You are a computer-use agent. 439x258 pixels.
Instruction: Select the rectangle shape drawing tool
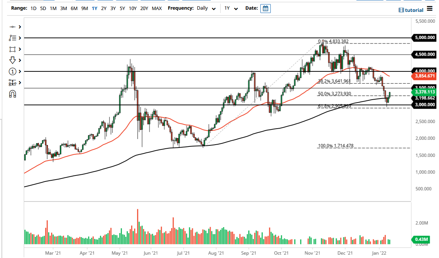[x=12, y=49]
